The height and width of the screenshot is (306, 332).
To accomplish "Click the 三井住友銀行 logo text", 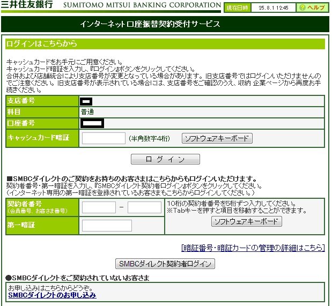I will point(27,5).
